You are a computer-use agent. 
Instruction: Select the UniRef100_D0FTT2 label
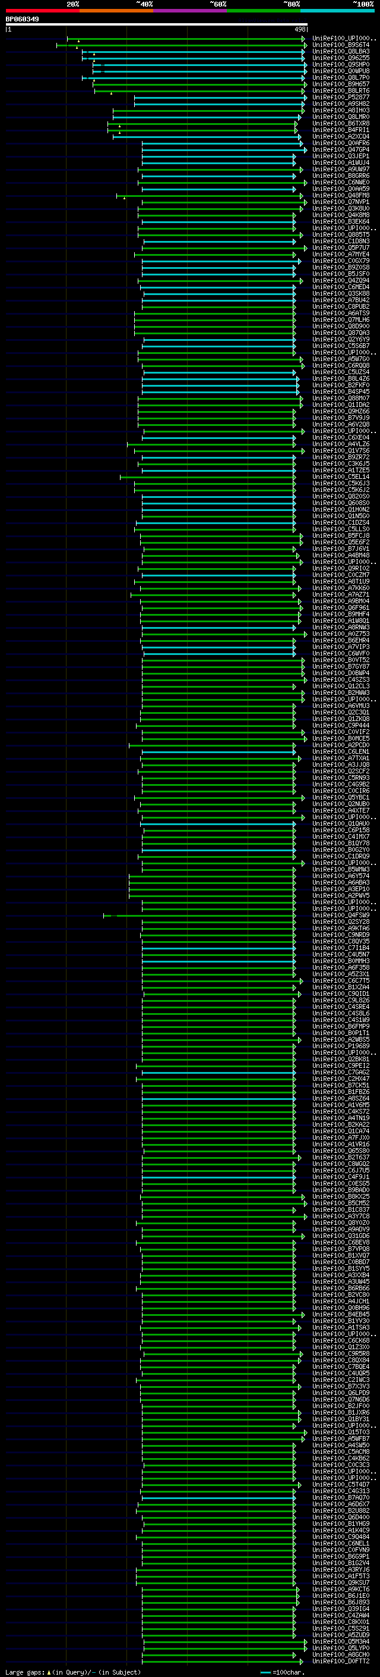(x=341, y=1662)
